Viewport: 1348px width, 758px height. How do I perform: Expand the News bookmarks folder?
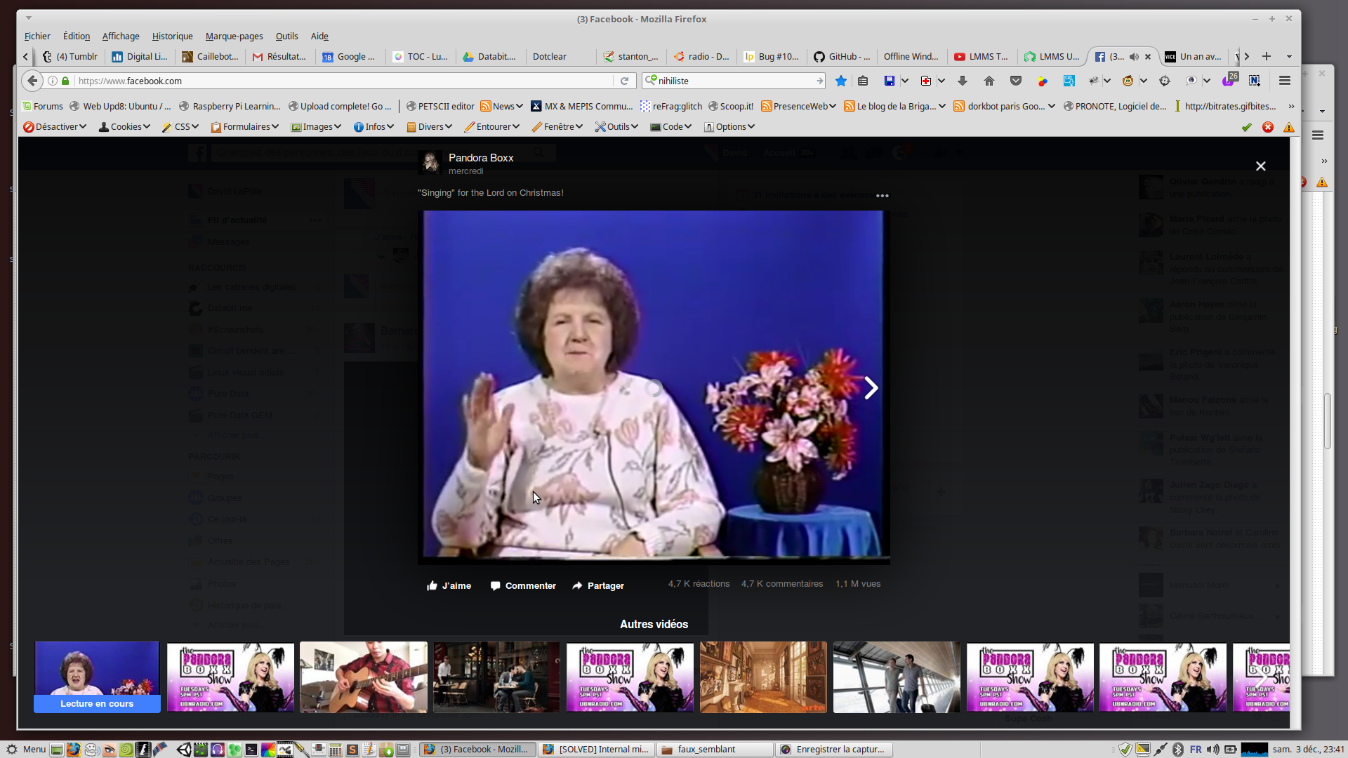coord(502,107)
